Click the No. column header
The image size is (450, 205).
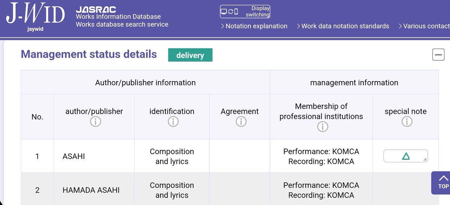[37, 117]
